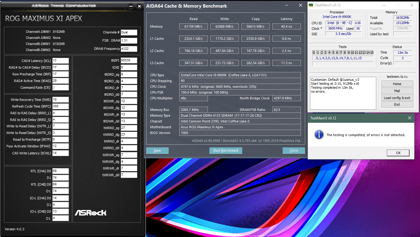Click the L1 Cache Read value 2324.1 GB/s
Viewport: 420px width, 237px height.
pyautogui.click(x=194, y=39)
